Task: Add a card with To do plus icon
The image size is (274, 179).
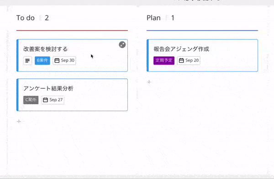Action: click(19, 121)
